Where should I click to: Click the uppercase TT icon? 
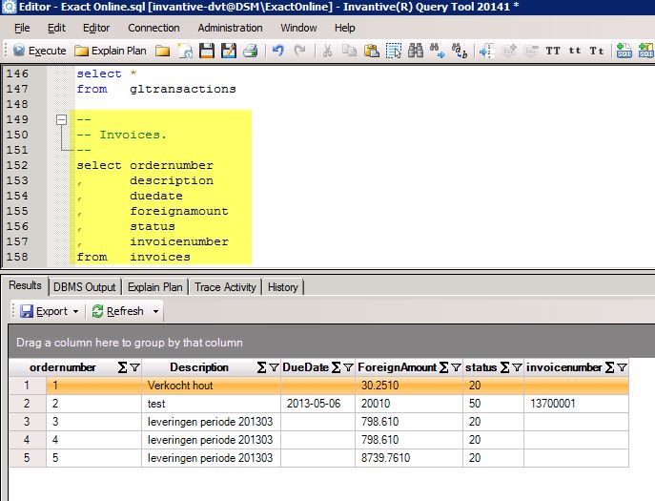point(552,51)
